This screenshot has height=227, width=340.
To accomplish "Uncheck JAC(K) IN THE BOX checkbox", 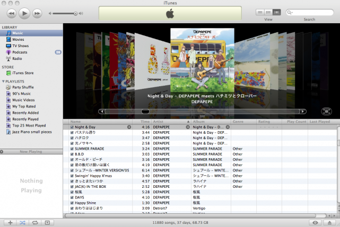I will point(72,187).
